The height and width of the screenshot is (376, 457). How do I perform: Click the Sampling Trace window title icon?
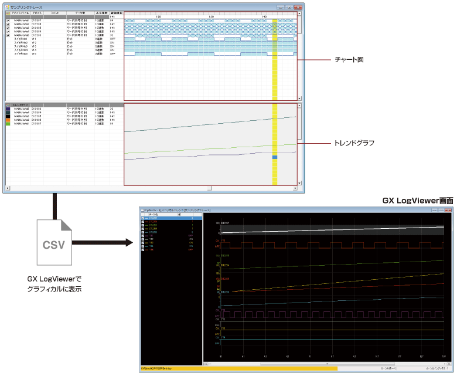[7, 6]
